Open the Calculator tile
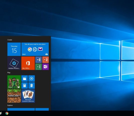Viewport: 134px width, 116px height. pos(25,85)
